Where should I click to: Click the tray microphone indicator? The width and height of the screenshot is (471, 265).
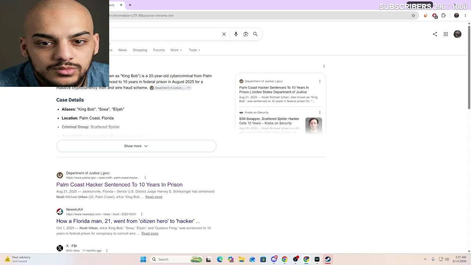pos(433,259)
